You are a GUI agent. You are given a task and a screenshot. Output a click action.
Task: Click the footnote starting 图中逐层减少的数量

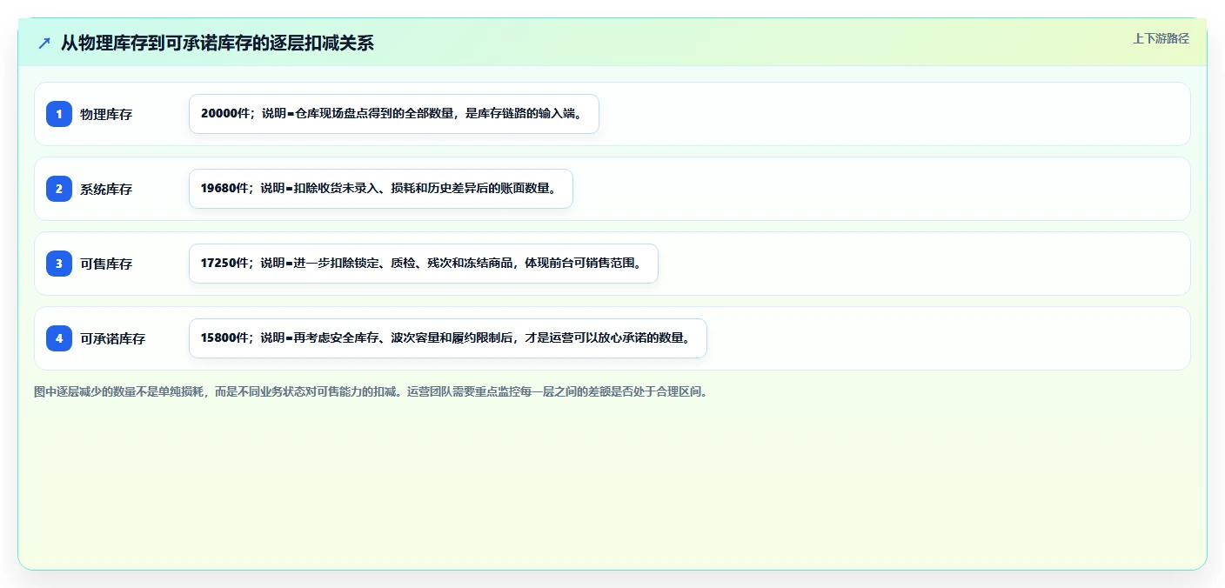(372, 391)
